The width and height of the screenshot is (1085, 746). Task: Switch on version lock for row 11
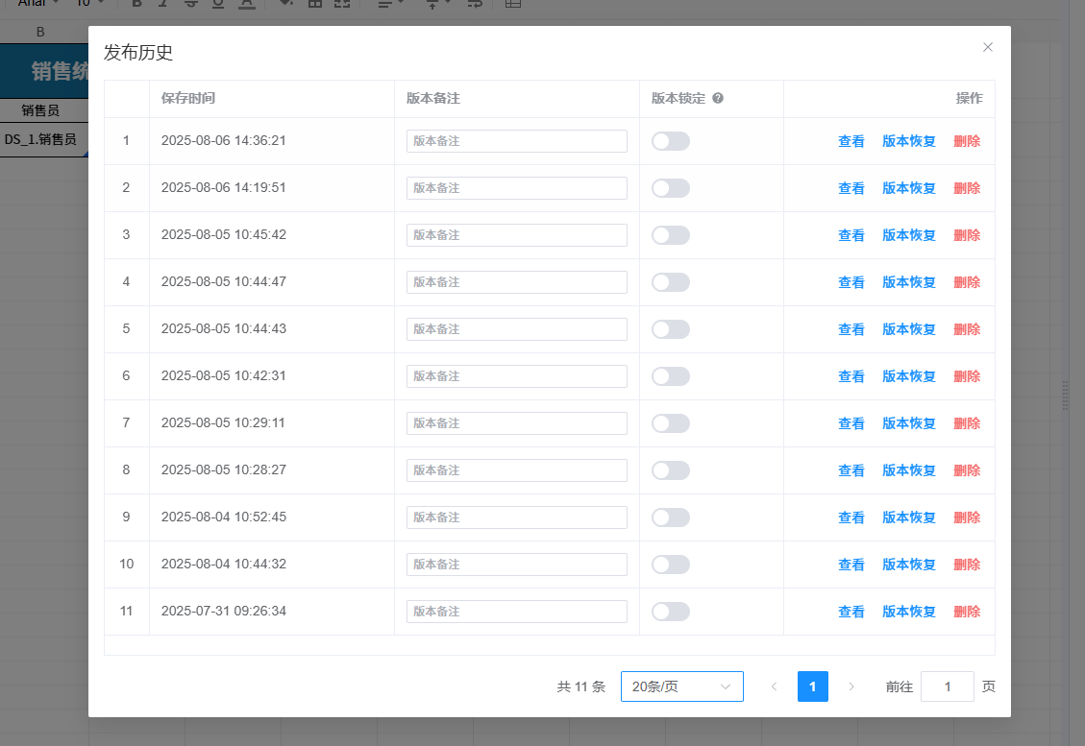point(670,612)
